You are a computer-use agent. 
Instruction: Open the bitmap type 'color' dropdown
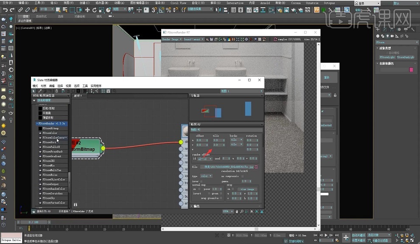(206, 176)
